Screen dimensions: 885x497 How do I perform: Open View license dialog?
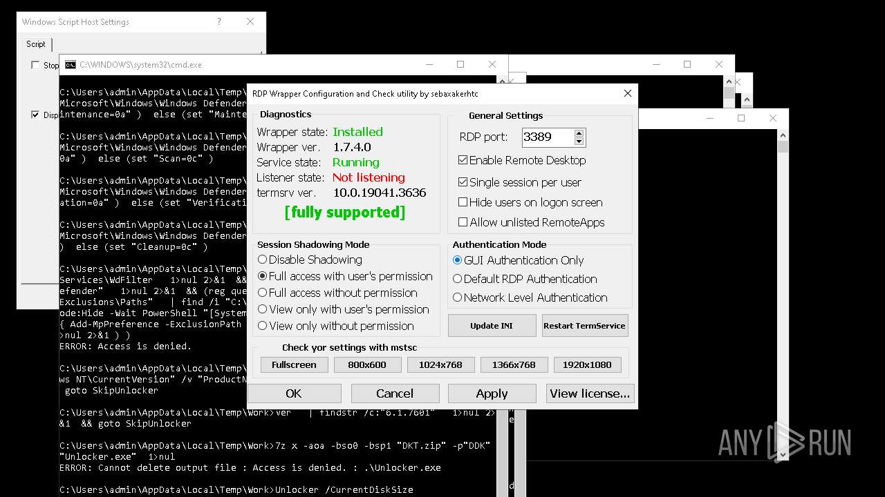pos(590,393)
